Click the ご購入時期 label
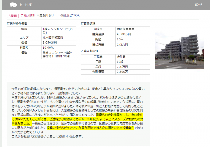This screenshot has height=147, width=210. (x=28, y=16)
